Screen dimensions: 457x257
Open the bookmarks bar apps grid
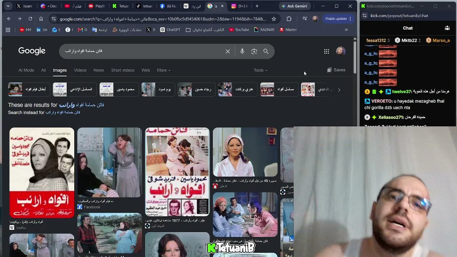8,30
